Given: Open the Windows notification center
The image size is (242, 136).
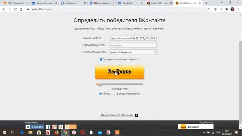Looking at the screenshot, I should click(x=236, y=133).
